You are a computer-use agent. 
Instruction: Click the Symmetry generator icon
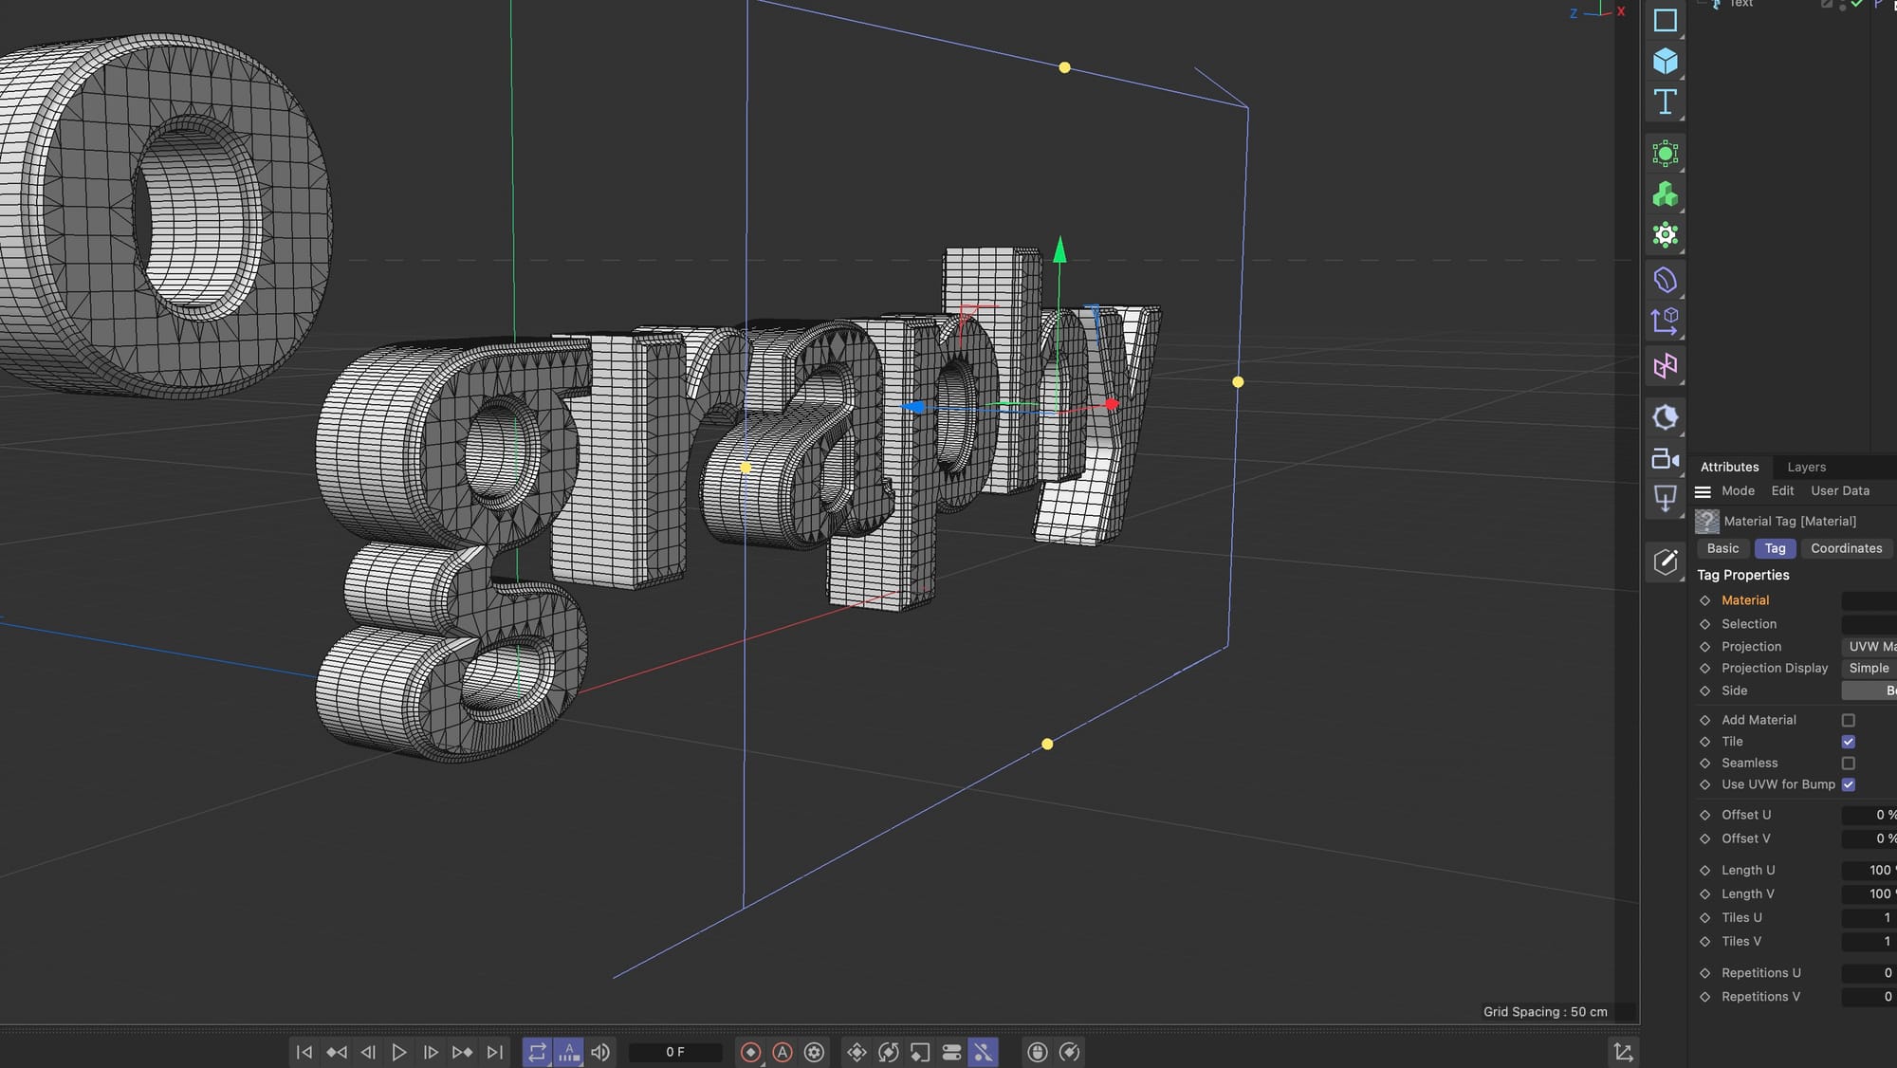1665,366
